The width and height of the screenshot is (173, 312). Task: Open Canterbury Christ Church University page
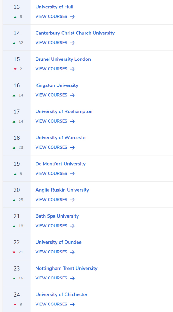pos(75,33)
